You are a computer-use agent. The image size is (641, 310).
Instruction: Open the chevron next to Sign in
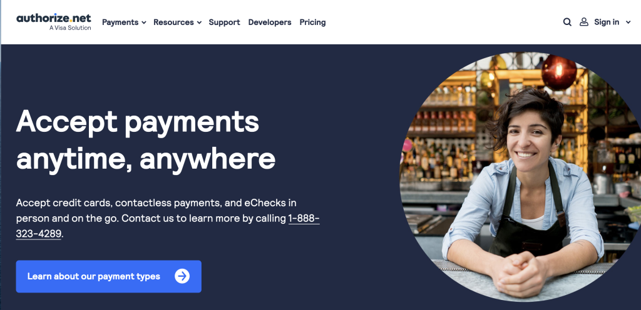(x=628, y=22)
